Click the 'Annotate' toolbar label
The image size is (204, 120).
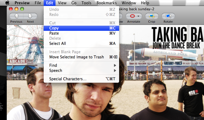point(134,22)
